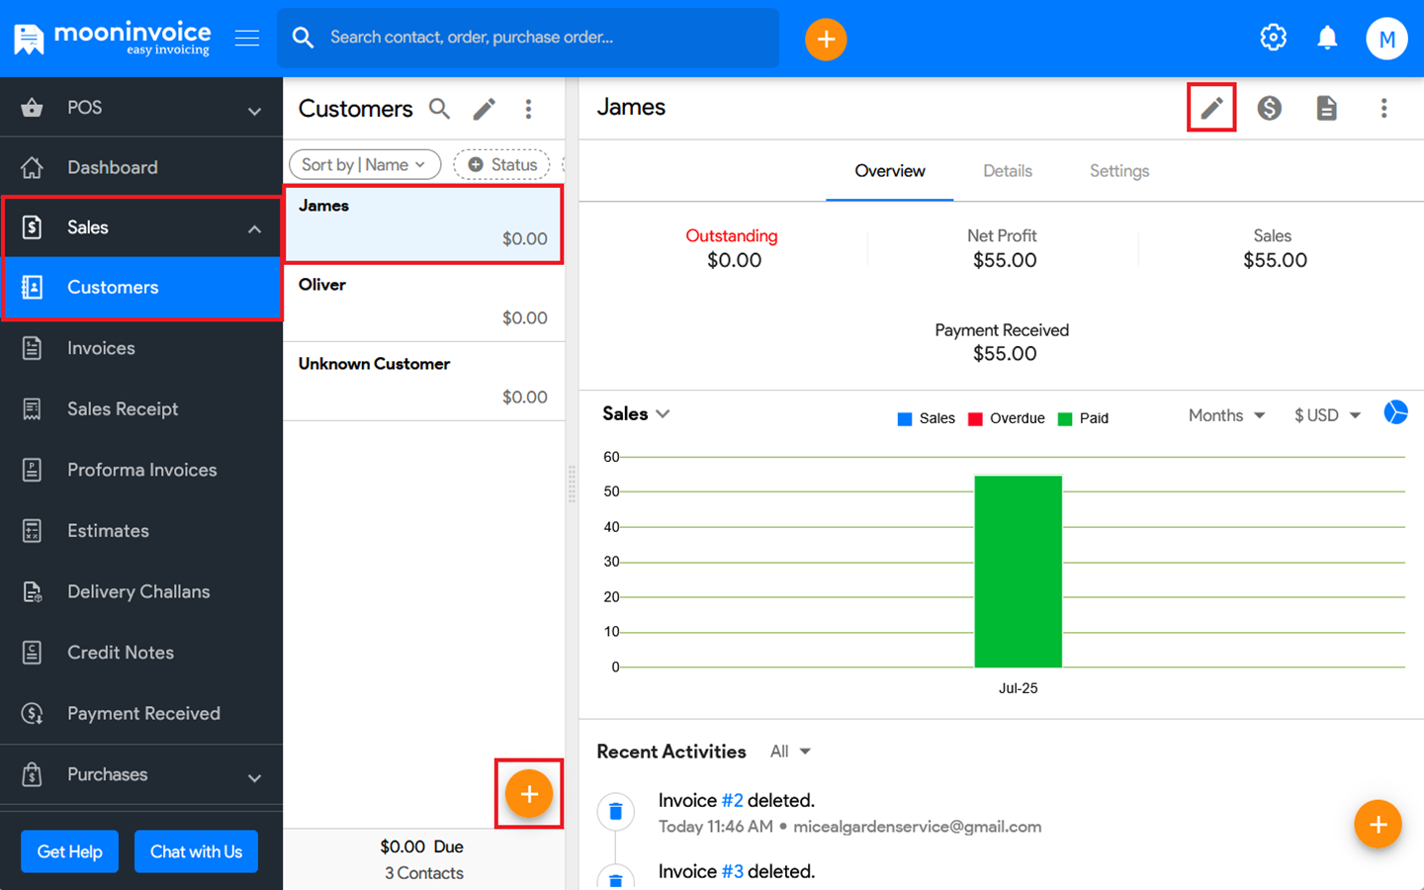The height and width of the screenshot is (890, 1424).
Task: Open the $ USD currency dropdown
Action: [x=1327, y=415]
